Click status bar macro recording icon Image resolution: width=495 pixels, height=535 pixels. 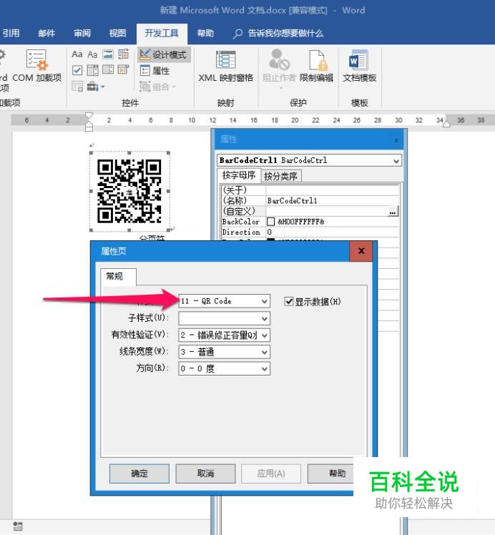(18, 526)
